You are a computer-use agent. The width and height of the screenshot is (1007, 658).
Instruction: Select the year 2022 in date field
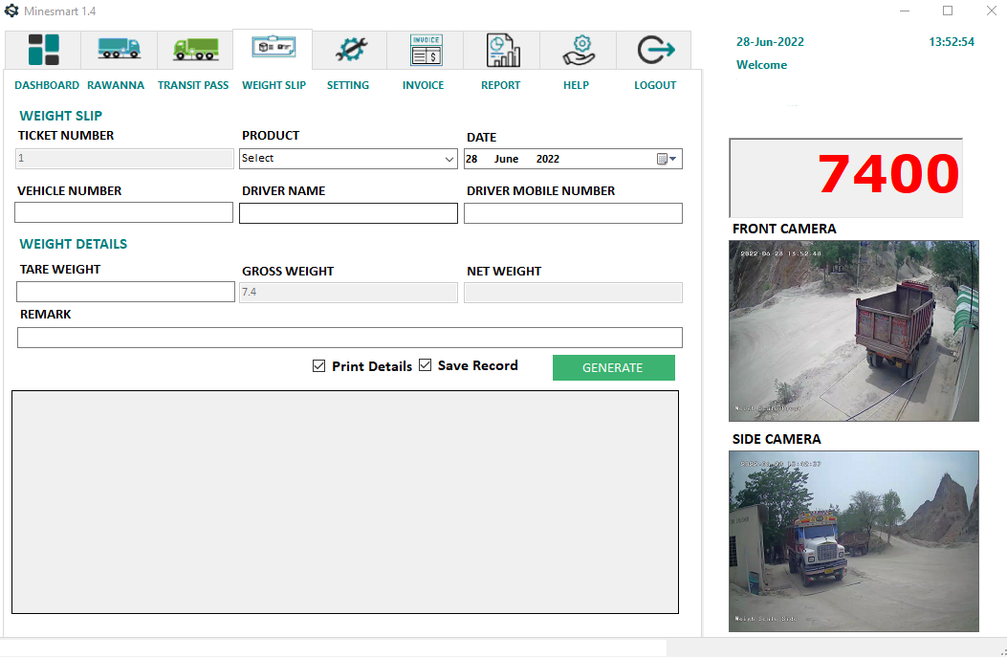pyautogui.click(x=548, y=159)
